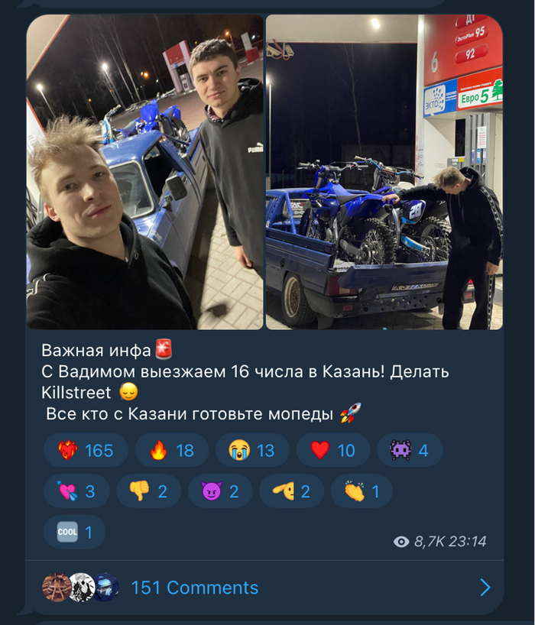Toggle the fire reaction showing 18

pyautogui.click(x=172, y=451)
